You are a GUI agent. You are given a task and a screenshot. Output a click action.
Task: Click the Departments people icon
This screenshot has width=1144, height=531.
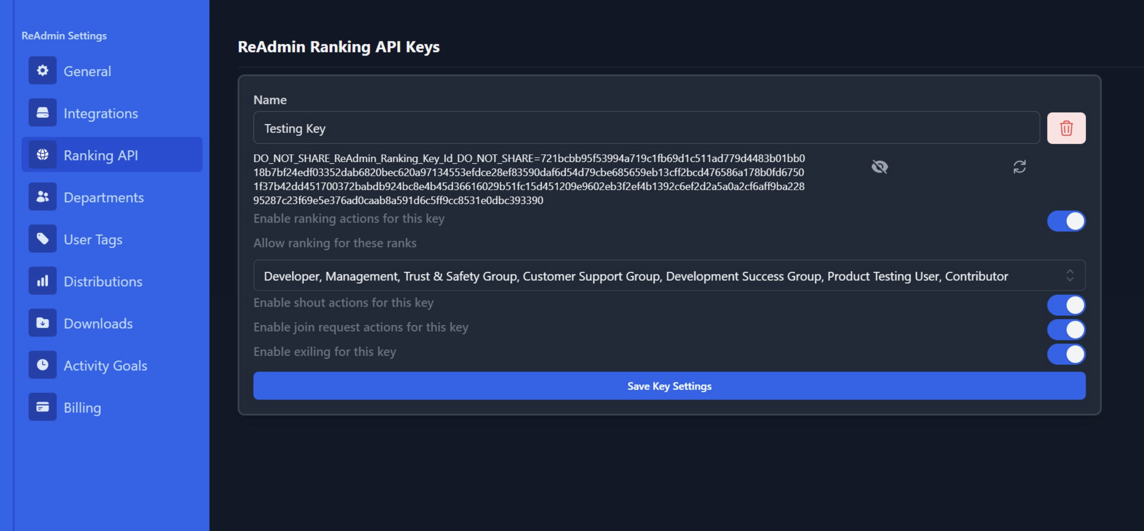43,197
